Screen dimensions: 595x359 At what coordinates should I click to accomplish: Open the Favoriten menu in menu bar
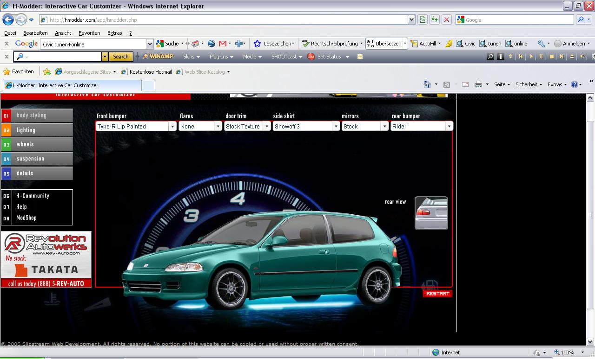coord(89,33)
